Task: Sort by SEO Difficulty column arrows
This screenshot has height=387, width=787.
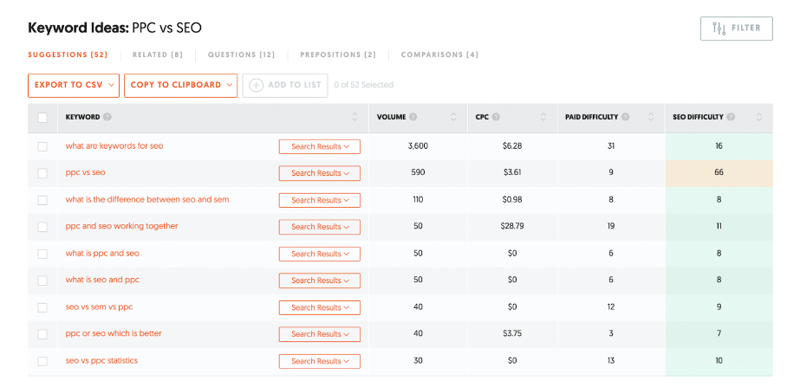Action: (759, 117)
